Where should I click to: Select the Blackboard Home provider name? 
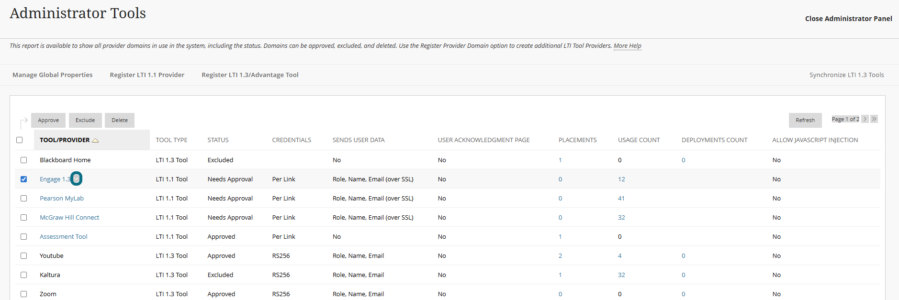click(65, 160)
